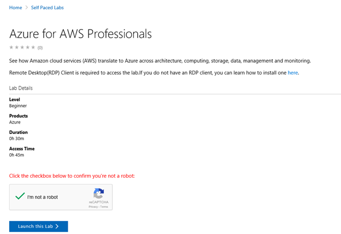Select the Lab Details section heading
This screenshot has width=341, height=234.
click(x=21, y=88)
